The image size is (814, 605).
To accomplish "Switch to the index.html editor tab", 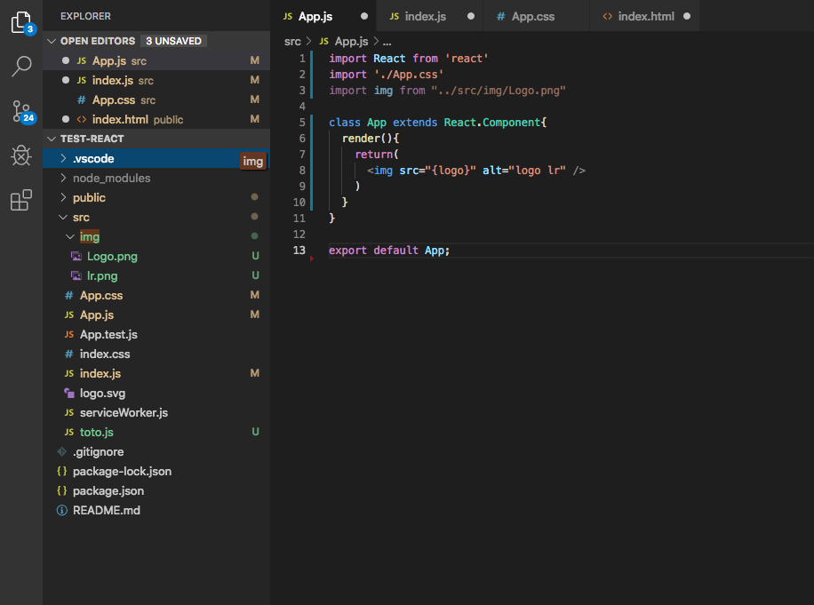I will [645, 16].
